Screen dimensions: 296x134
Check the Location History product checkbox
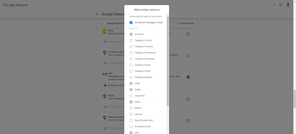click(x=188, y=56)
